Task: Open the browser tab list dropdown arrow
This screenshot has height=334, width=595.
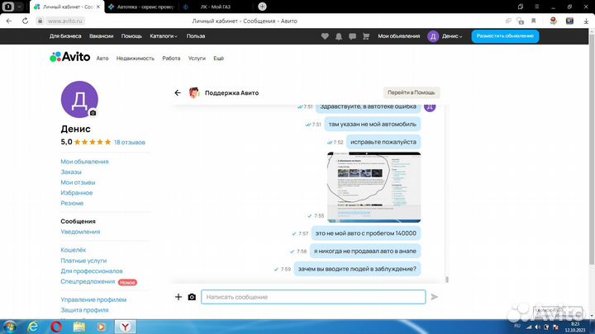Action: pyautogui.click(x=19, y=7)
